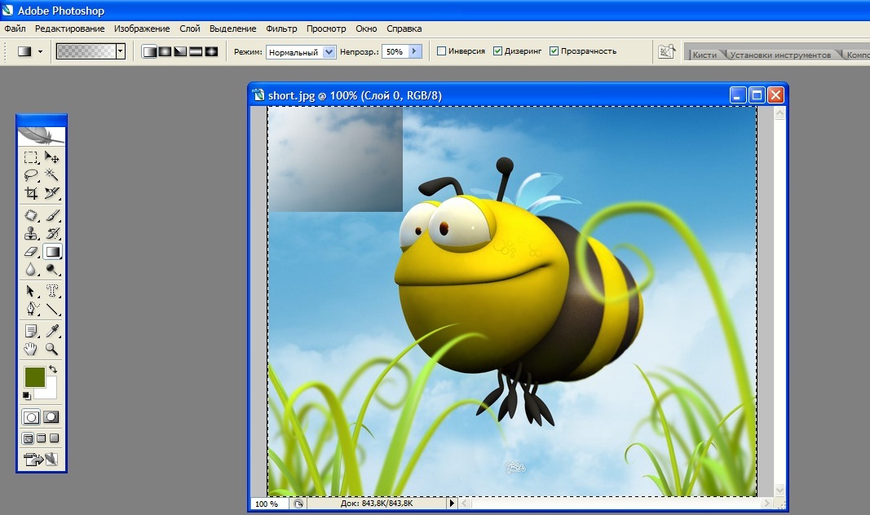Select the History Brush tool
Screen dimensions: 870x515
point(52,233)
